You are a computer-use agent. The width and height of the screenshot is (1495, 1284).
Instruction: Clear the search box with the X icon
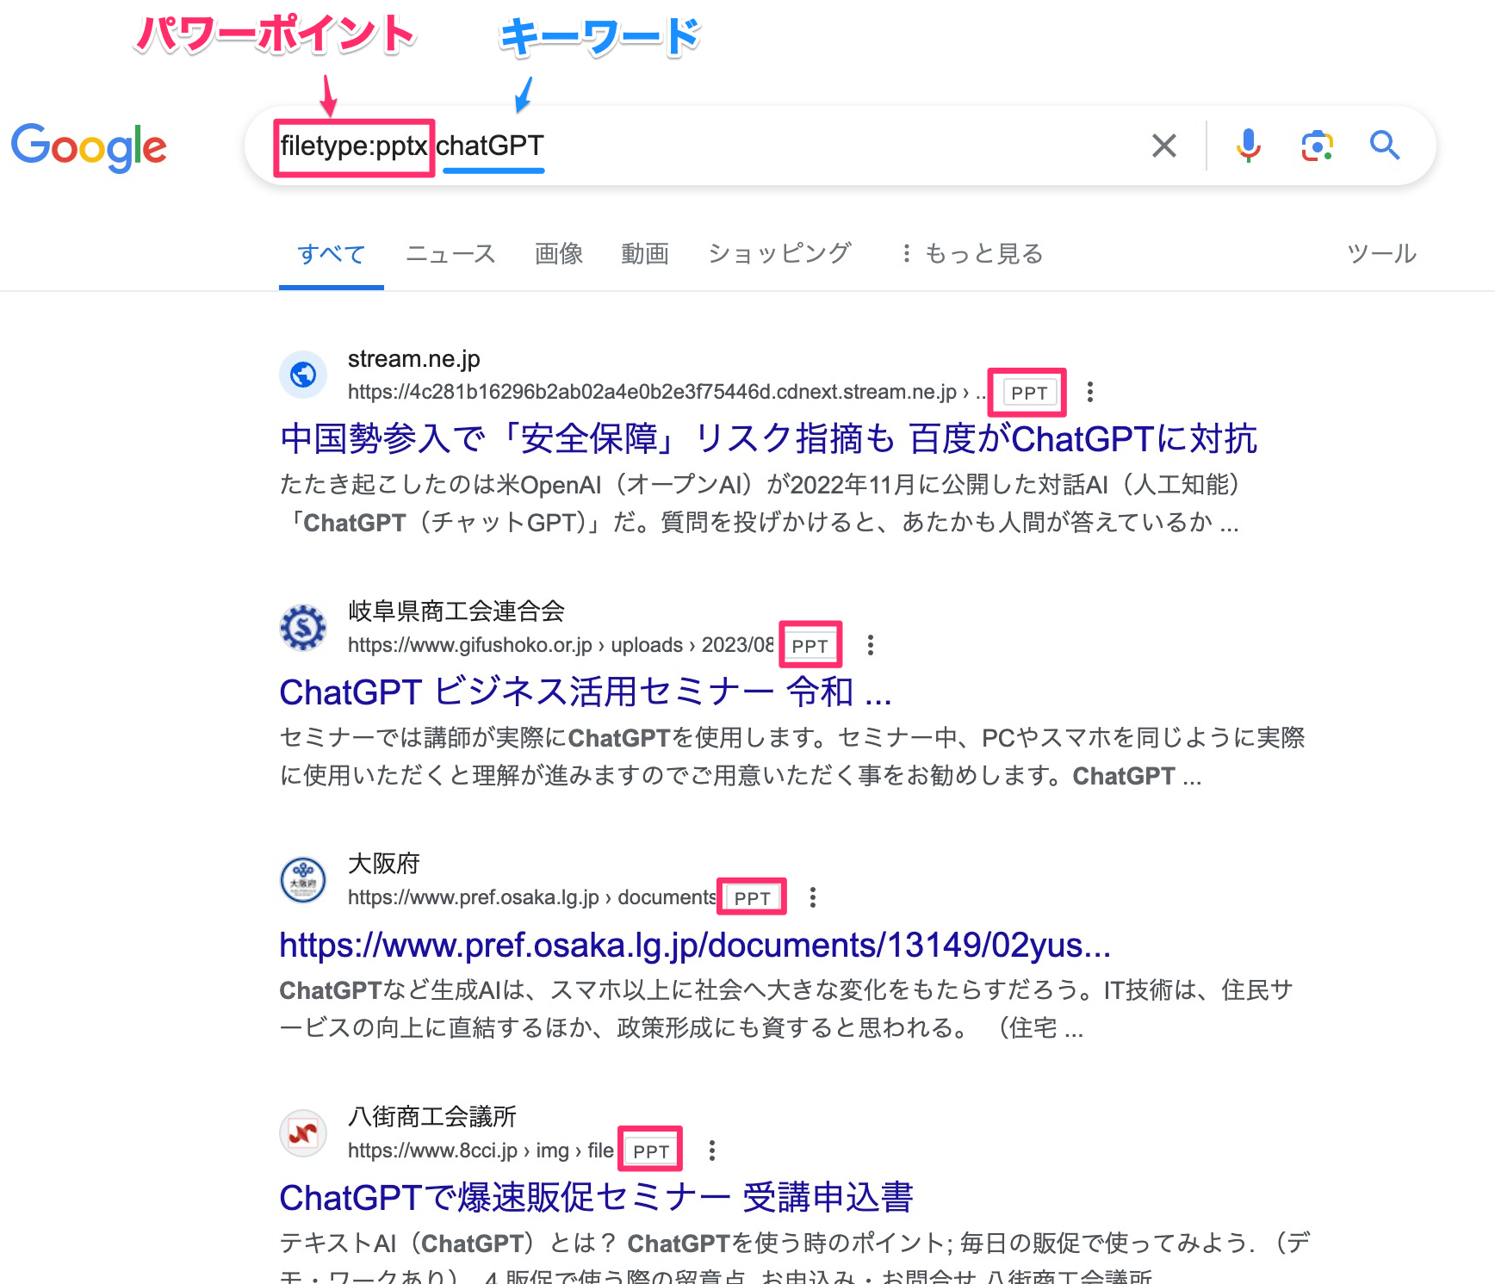coord(1163,146)
